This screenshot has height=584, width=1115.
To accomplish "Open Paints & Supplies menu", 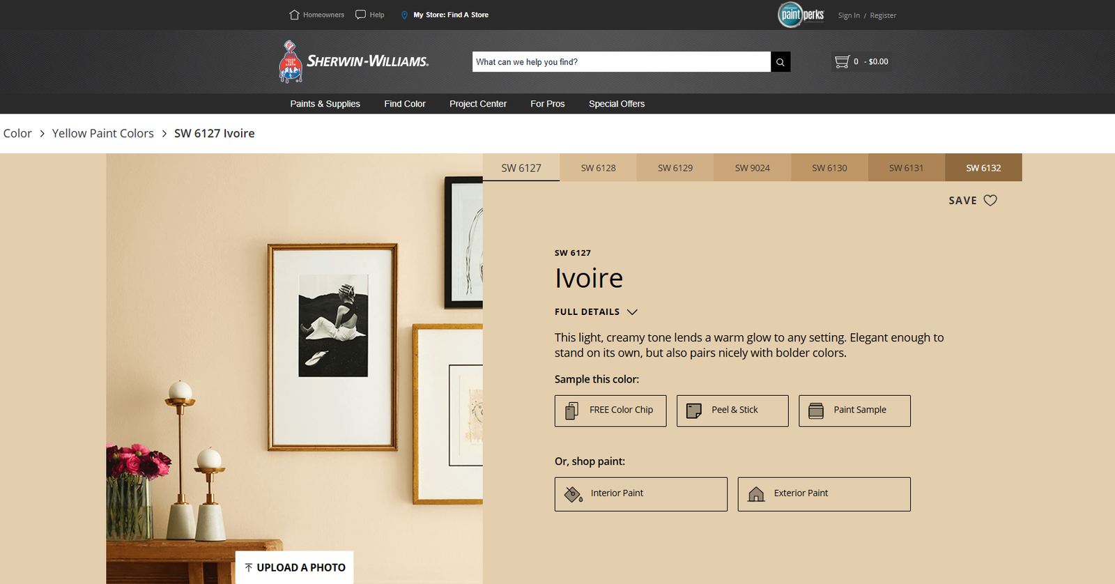I will pos(325,104).
